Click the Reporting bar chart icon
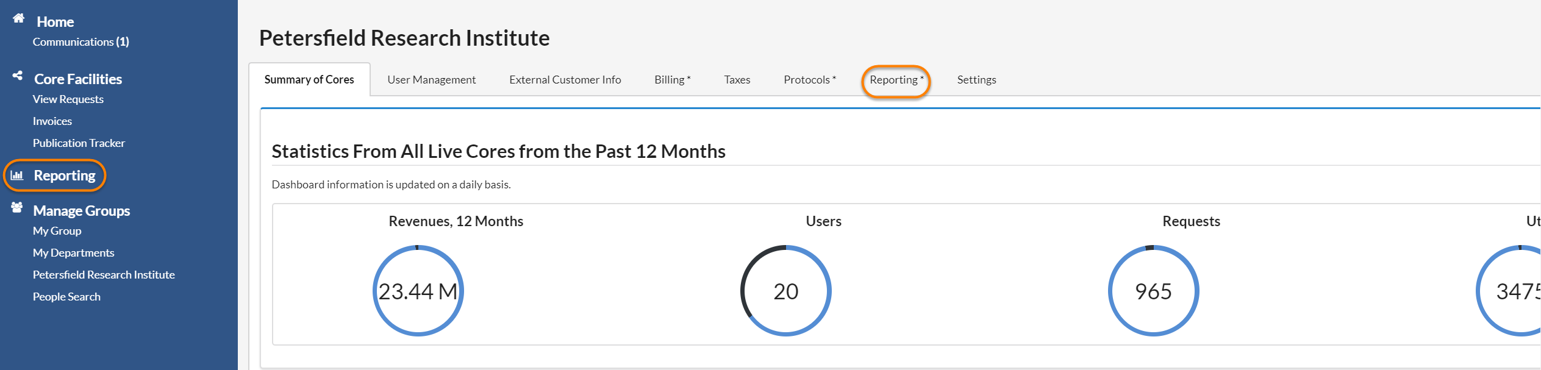 17,176
